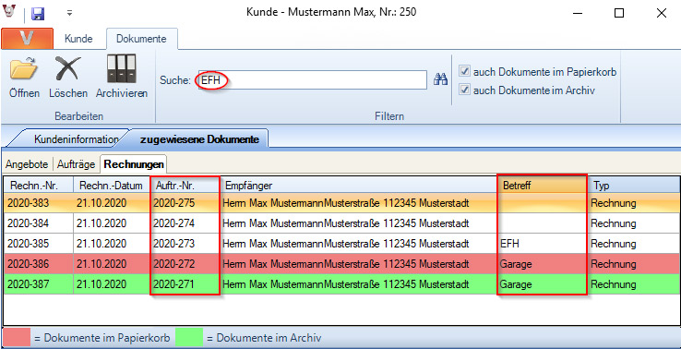
Task: Switch to the Kunde ribbon tab
Action: (x=78, y=39)
